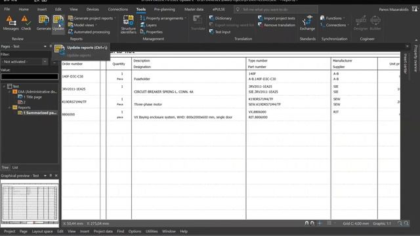Open the File ribbon tab
The height and width of the screenshot is (236, 420).
(7, 9)
